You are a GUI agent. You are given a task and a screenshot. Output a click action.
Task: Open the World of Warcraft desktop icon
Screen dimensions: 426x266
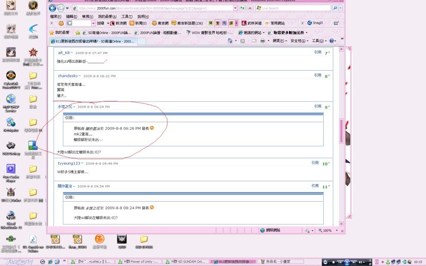pyautogui.click(x=33, y=7)
